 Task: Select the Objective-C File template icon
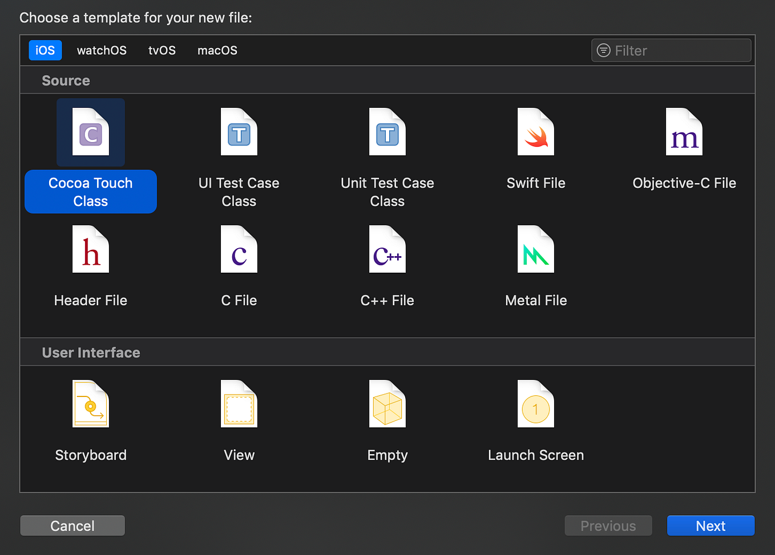(684, 132)
